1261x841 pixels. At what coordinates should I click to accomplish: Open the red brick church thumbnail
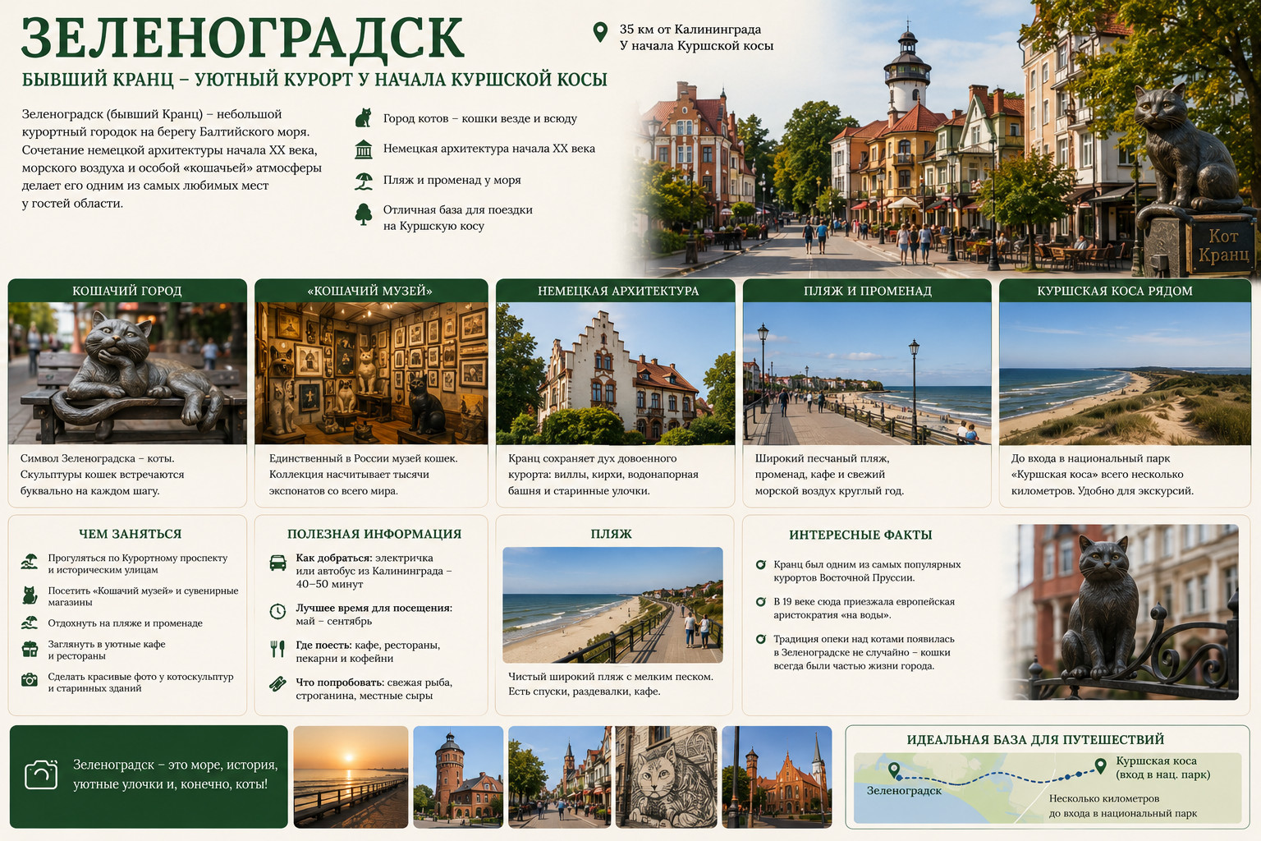[x=777, y=776]
